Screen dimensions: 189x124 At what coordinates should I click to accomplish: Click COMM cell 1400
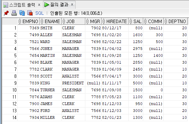pos(153,55)
